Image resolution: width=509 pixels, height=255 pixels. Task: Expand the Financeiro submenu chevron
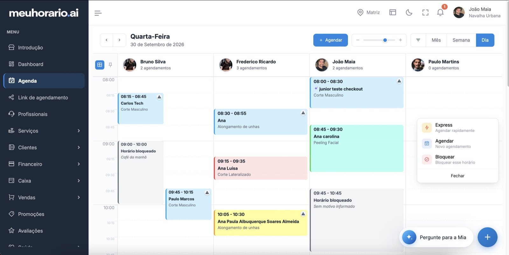coord(79,164)
